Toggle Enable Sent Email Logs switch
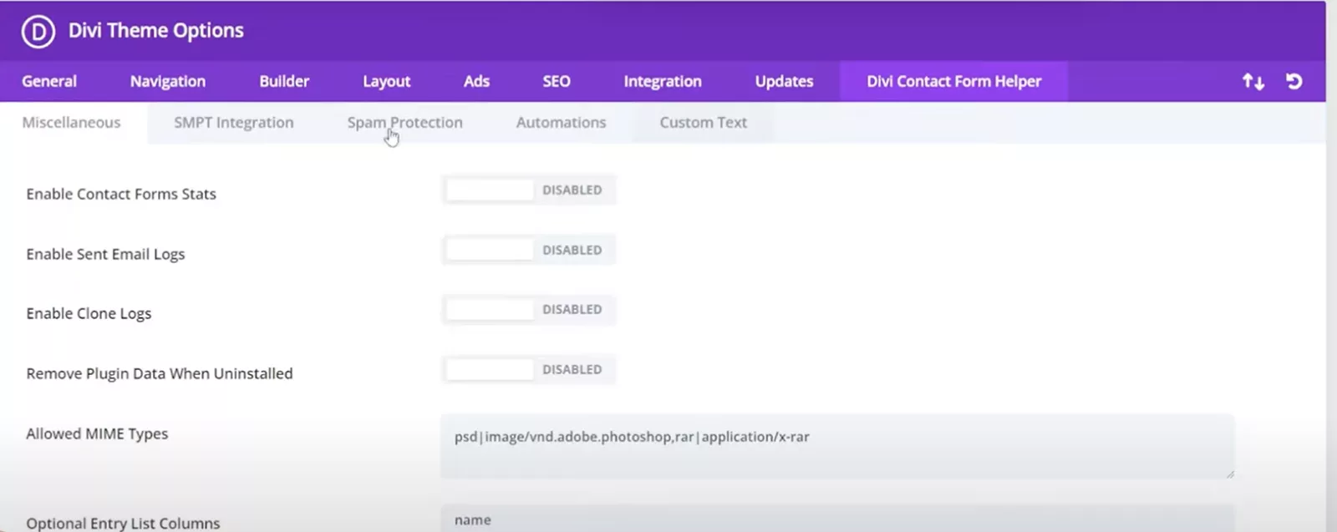 point(528,250)
